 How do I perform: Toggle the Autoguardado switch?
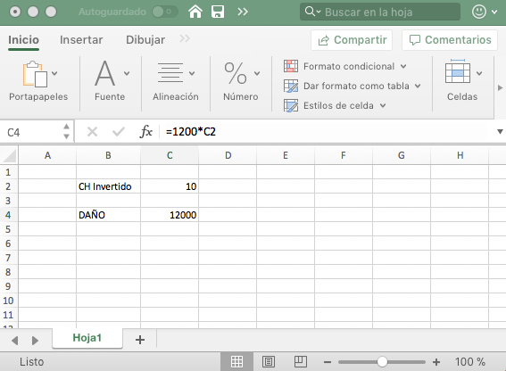pyautogui.click(x=165, y=12)
